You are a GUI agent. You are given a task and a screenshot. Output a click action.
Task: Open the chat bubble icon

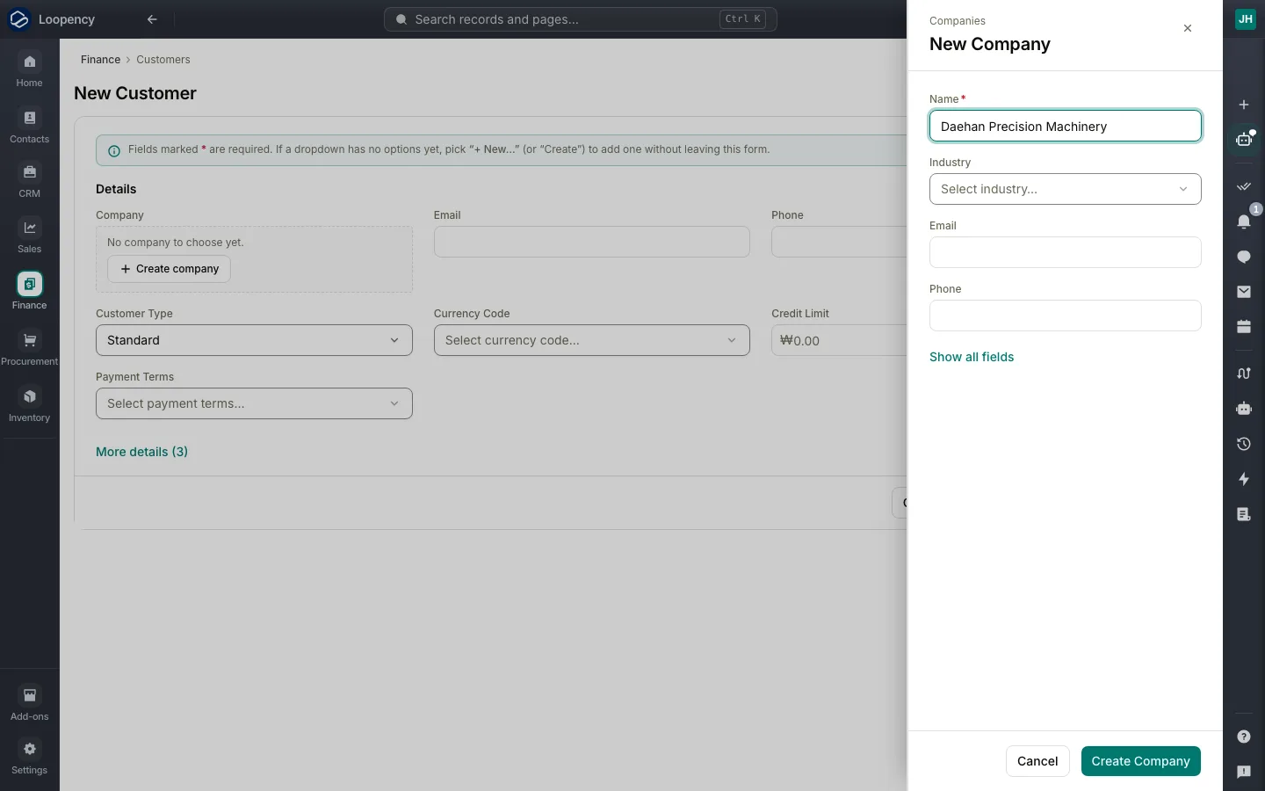[x=1244, y=257]
